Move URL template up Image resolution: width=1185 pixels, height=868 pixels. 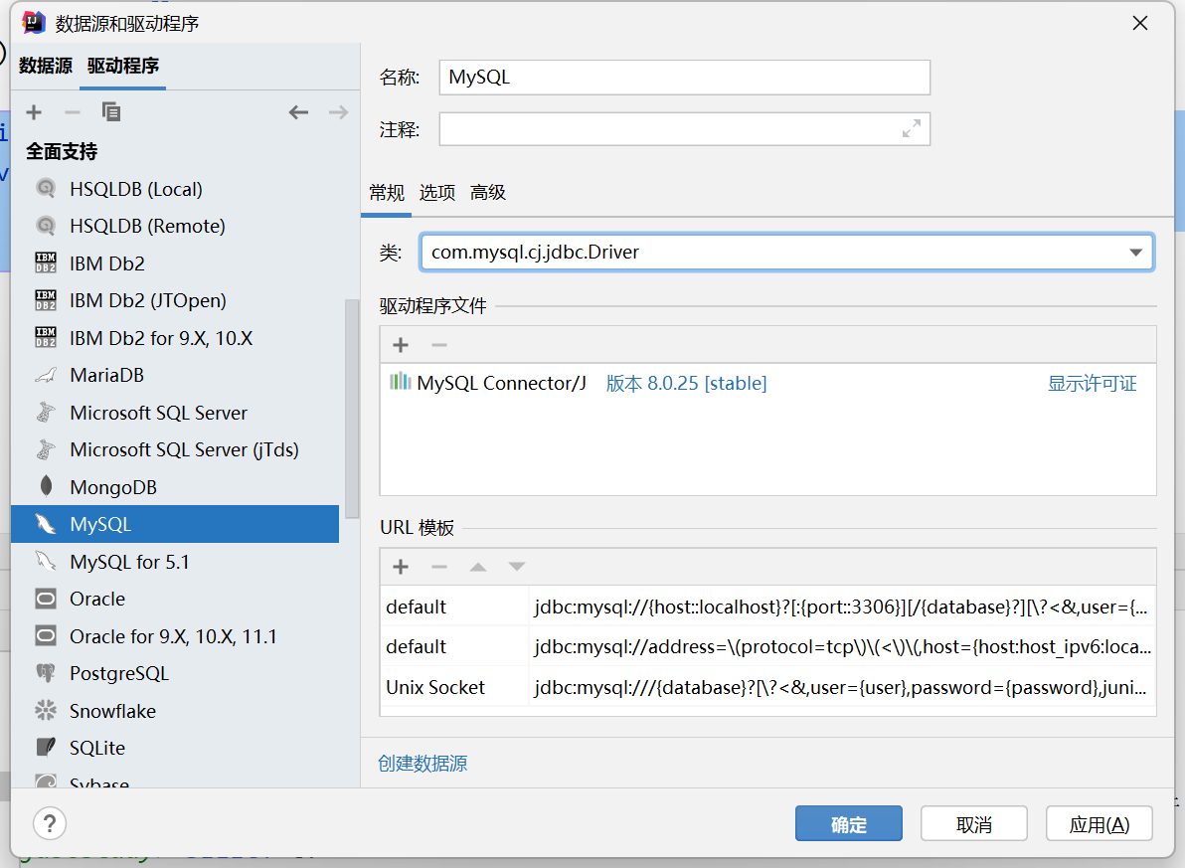(x=477, y=567)
